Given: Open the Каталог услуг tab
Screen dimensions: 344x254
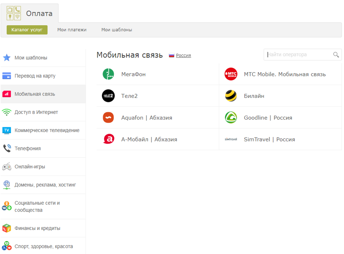Looking at the screenshot, I should point(27,30).
